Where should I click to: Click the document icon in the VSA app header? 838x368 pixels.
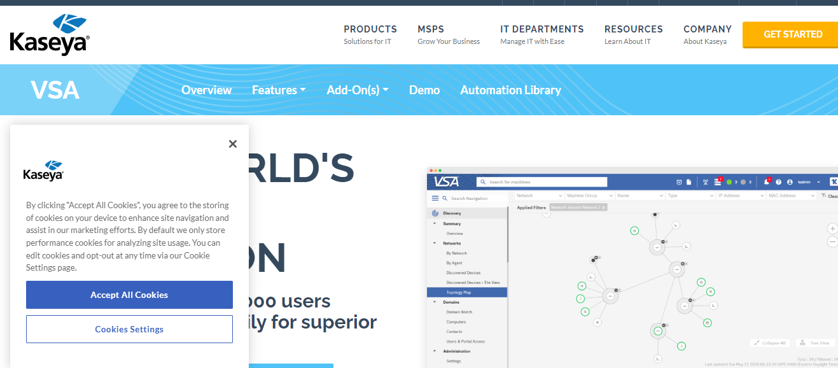tap(688, 182)
